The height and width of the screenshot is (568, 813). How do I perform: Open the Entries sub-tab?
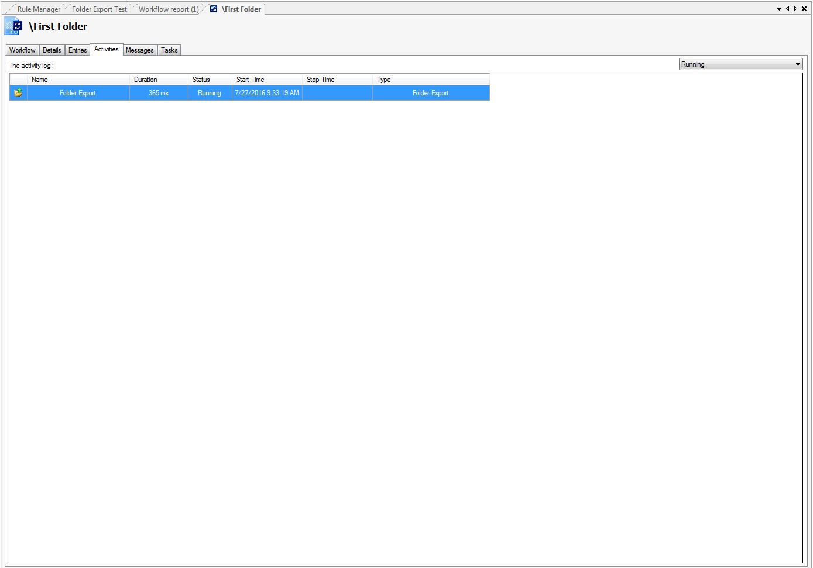[77, 50]
